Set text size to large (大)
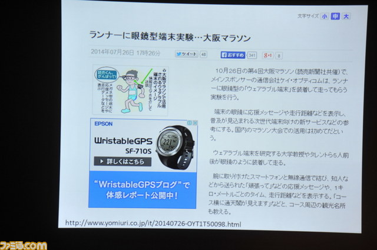 click(x=346, y=16)
